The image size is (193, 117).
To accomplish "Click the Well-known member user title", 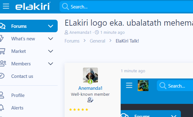I will click(90, 94).
